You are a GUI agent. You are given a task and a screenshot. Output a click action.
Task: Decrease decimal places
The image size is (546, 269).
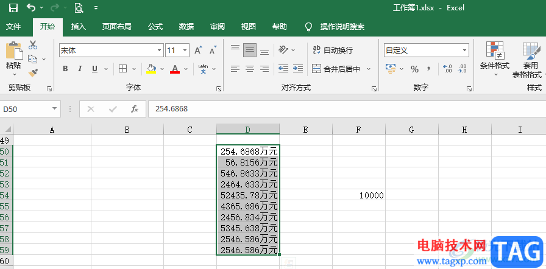coord(462,69)
